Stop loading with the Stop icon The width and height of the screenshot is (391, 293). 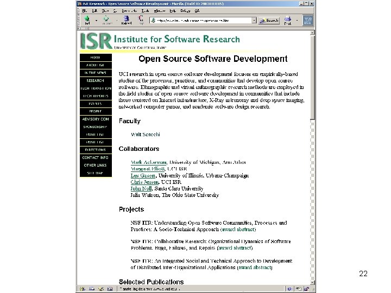click(x=141, y=20)
